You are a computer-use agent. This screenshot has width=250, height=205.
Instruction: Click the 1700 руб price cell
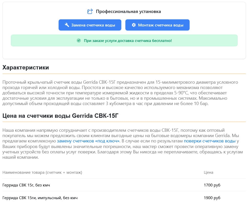coord(212,185)
